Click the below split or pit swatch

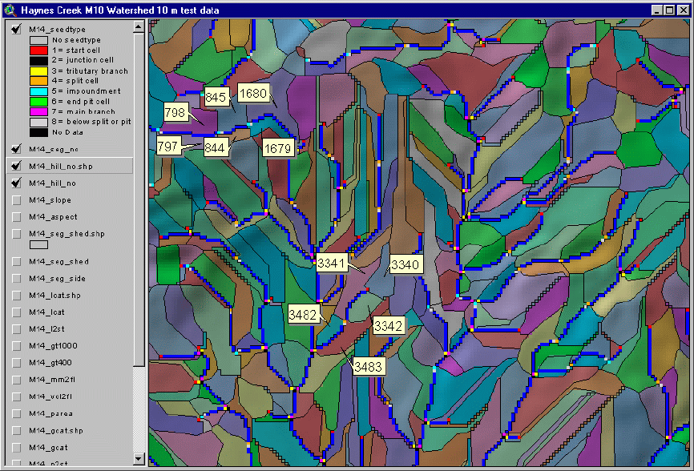[38, 122]
